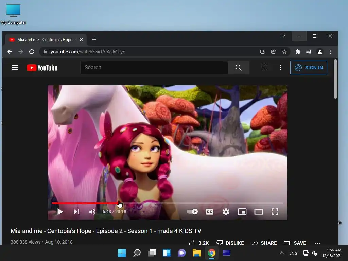Viewport: 348px width, 261px height.
Task: Open a new Chrome tab
Action: [x=94, y=40]
